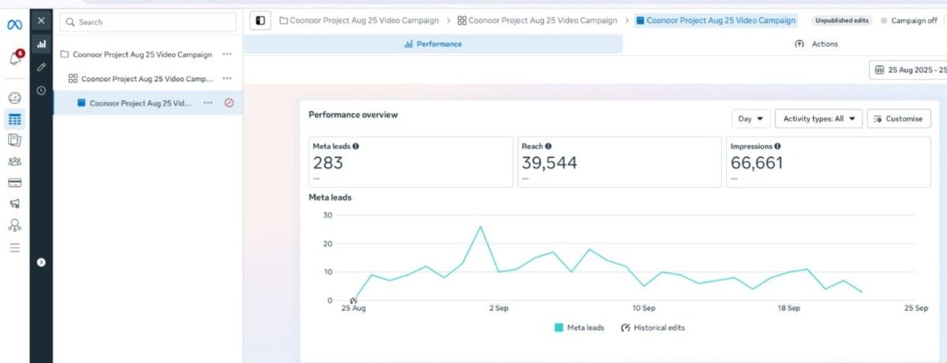Click the Meta logo icon
Image resolution: width=947 pixels, height=363 pixels.
click(14, 24)
